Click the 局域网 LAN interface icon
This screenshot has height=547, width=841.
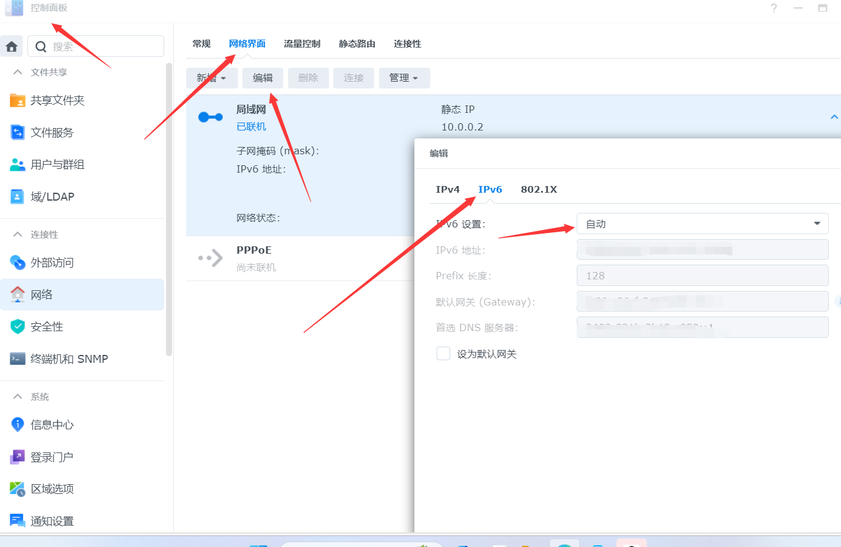[211, 117]
